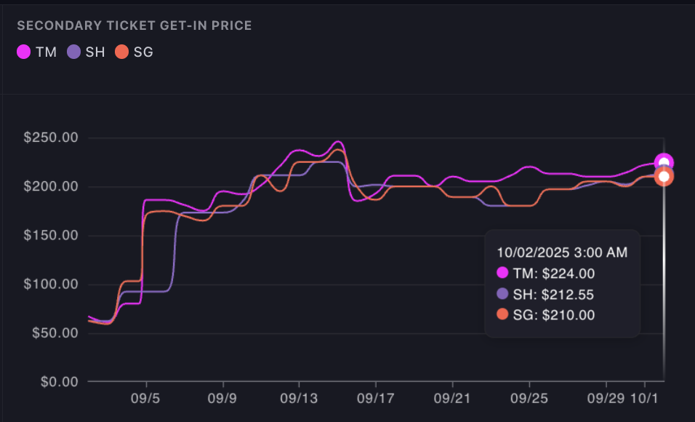Click the Secondary Ticket Get-In Price title
Viewport: 695px width, 422px height.
click(134, 25)
